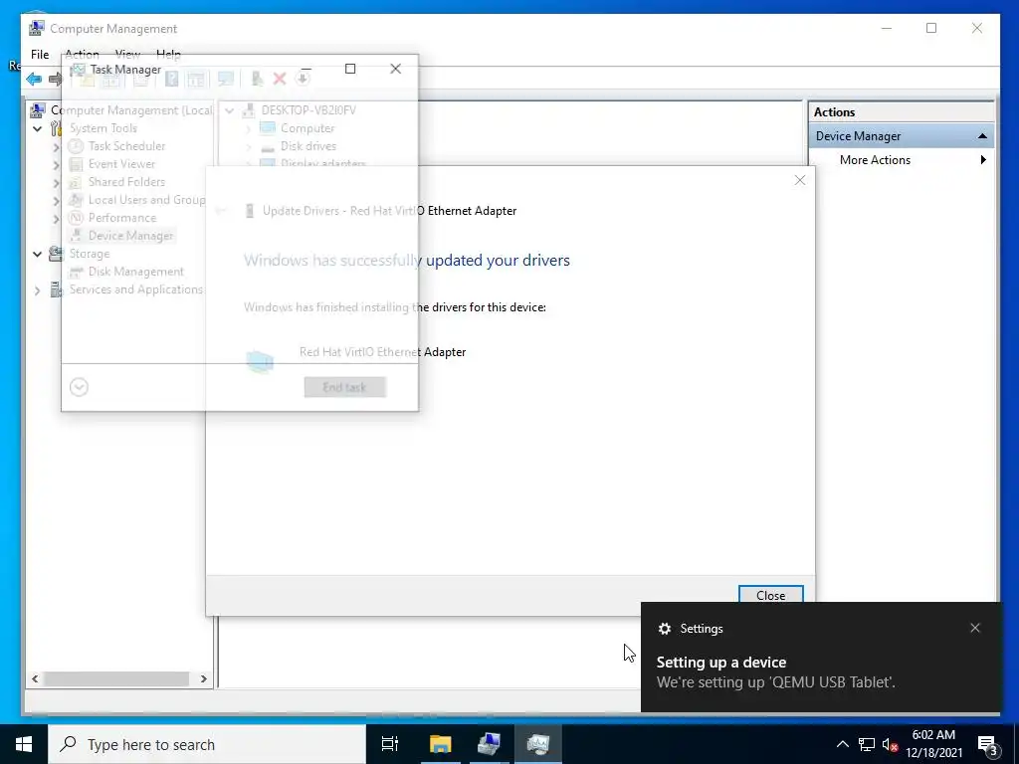
Task: Click the Update Drivers back arrow
Action: click(221, 211)
